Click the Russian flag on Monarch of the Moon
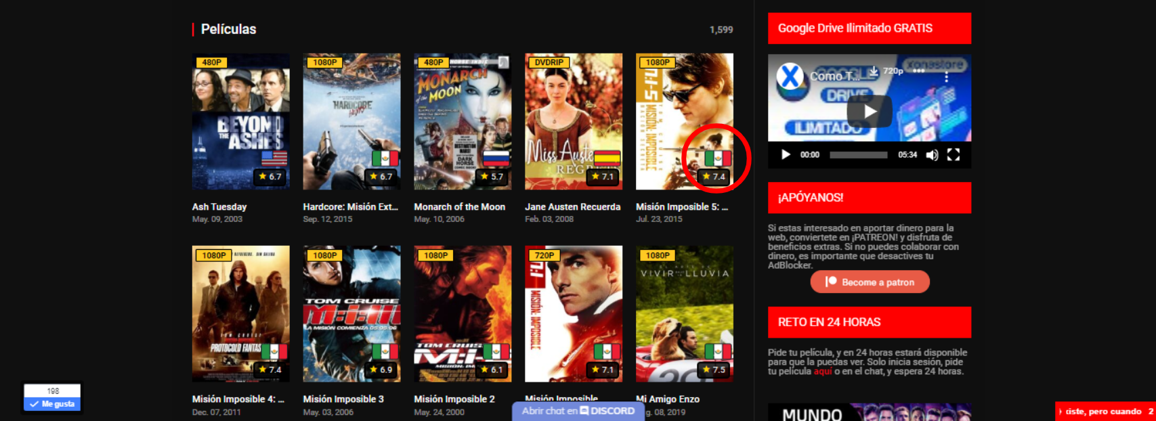This screenshot has width=1156, height=421. tap(496, 158)
